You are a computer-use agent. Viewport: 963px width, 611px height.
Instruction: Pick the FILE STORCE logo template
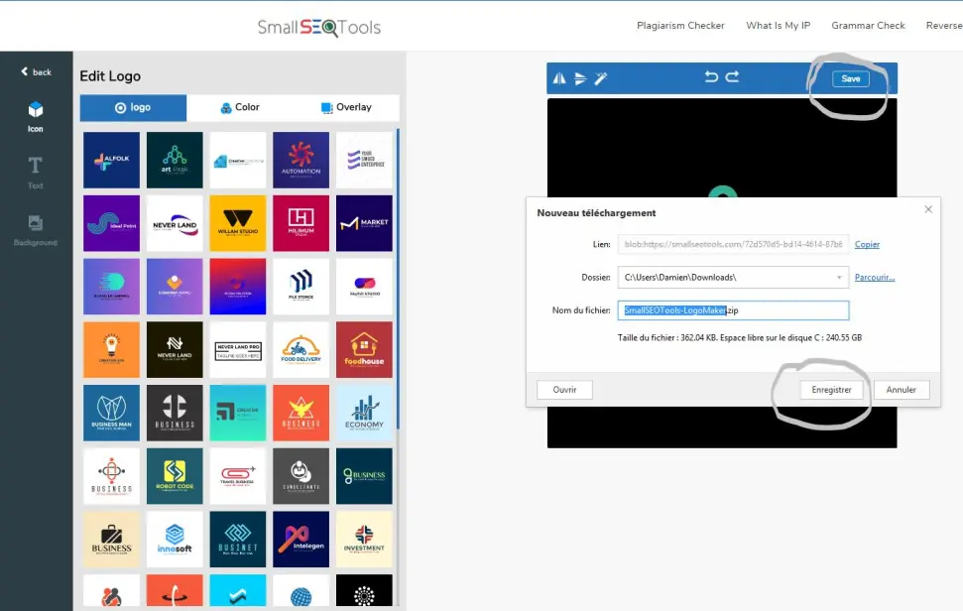tap(301, 286)
